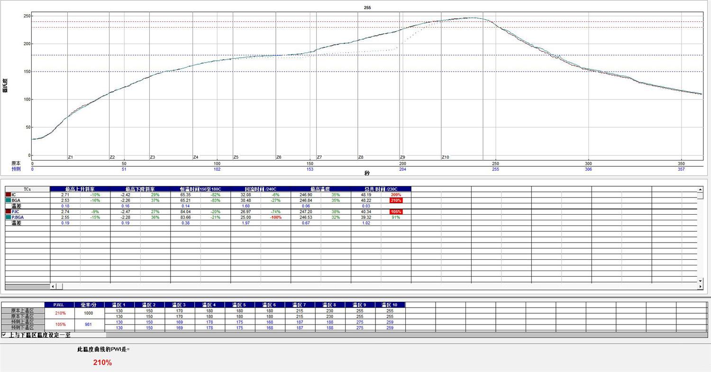Select the 最高温度 column header
The height and width of the screenshot is (372, 711).
[x=320, y=189]
